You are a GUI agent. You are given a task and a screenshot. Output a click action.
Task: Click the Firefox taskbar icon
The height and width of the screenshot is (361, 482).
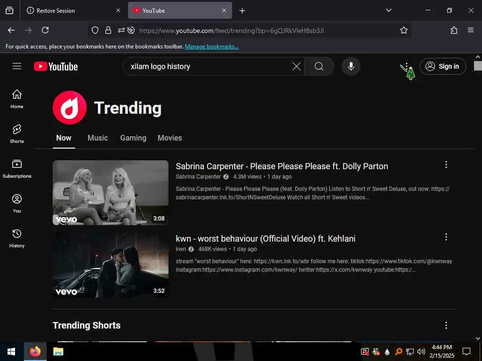(35, 352)
